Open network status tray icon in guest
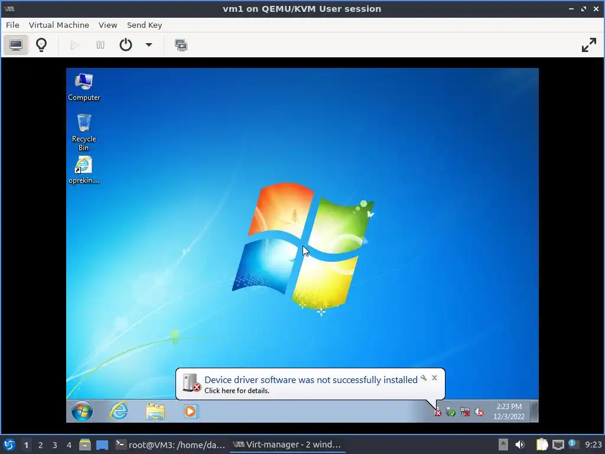The width and height of the screenshot is (605, 454). (465, 412)
